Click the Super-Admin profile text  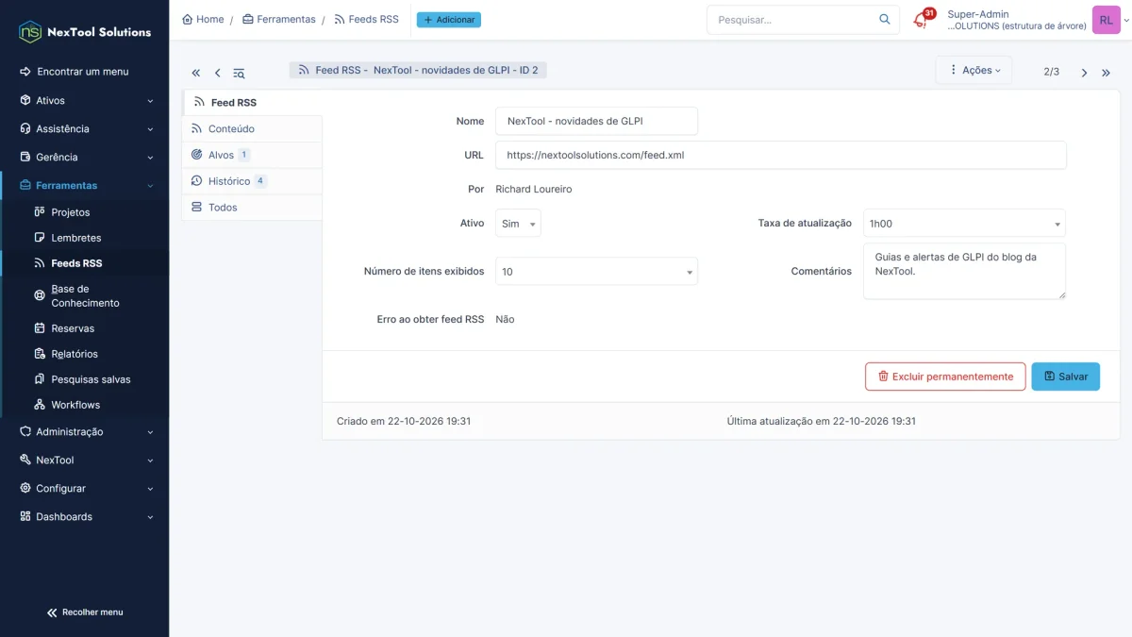pyautogui.click(x=978, y=14)
